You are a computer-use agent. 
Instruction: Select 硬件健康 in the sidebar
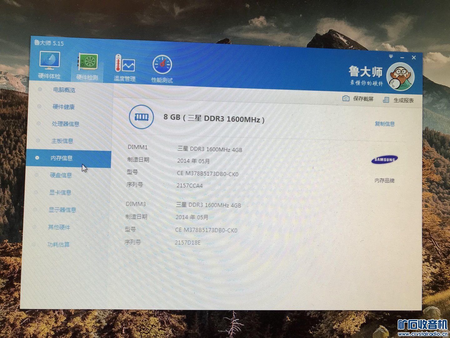point(63,107)
